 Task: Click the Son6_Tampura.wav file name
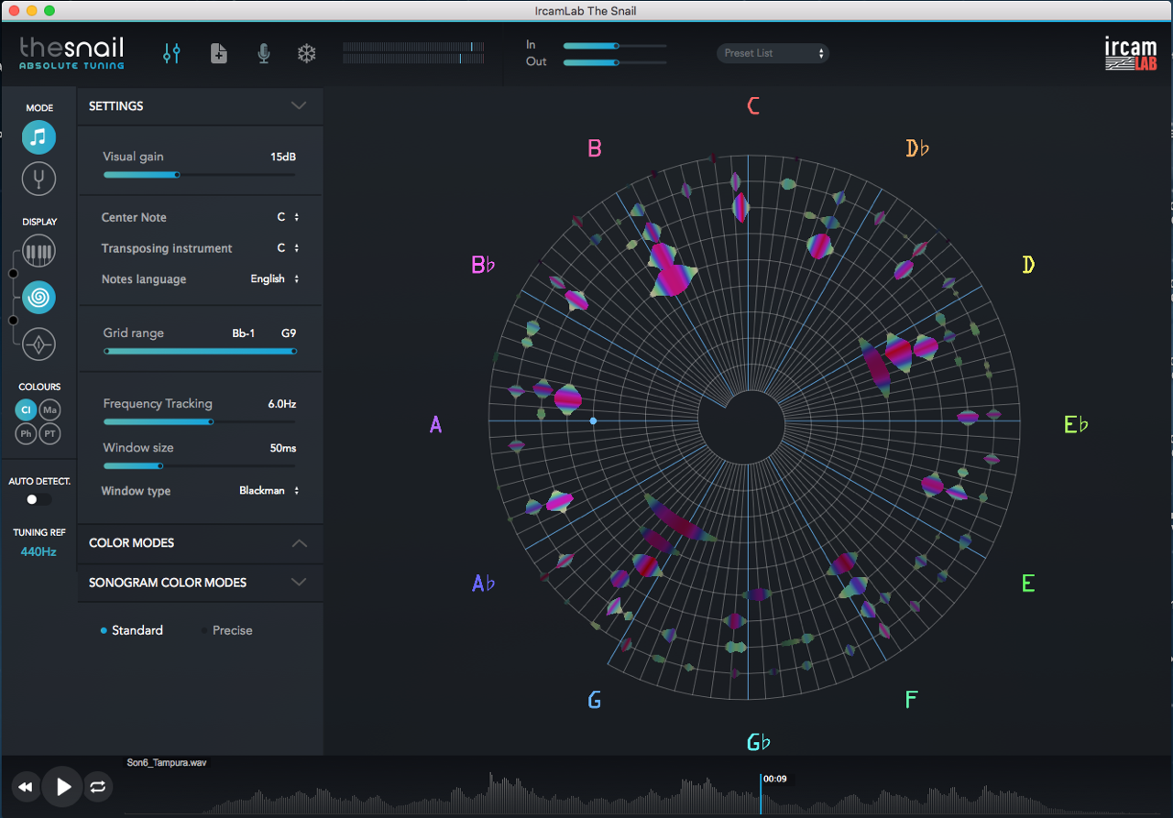point(165,762)
